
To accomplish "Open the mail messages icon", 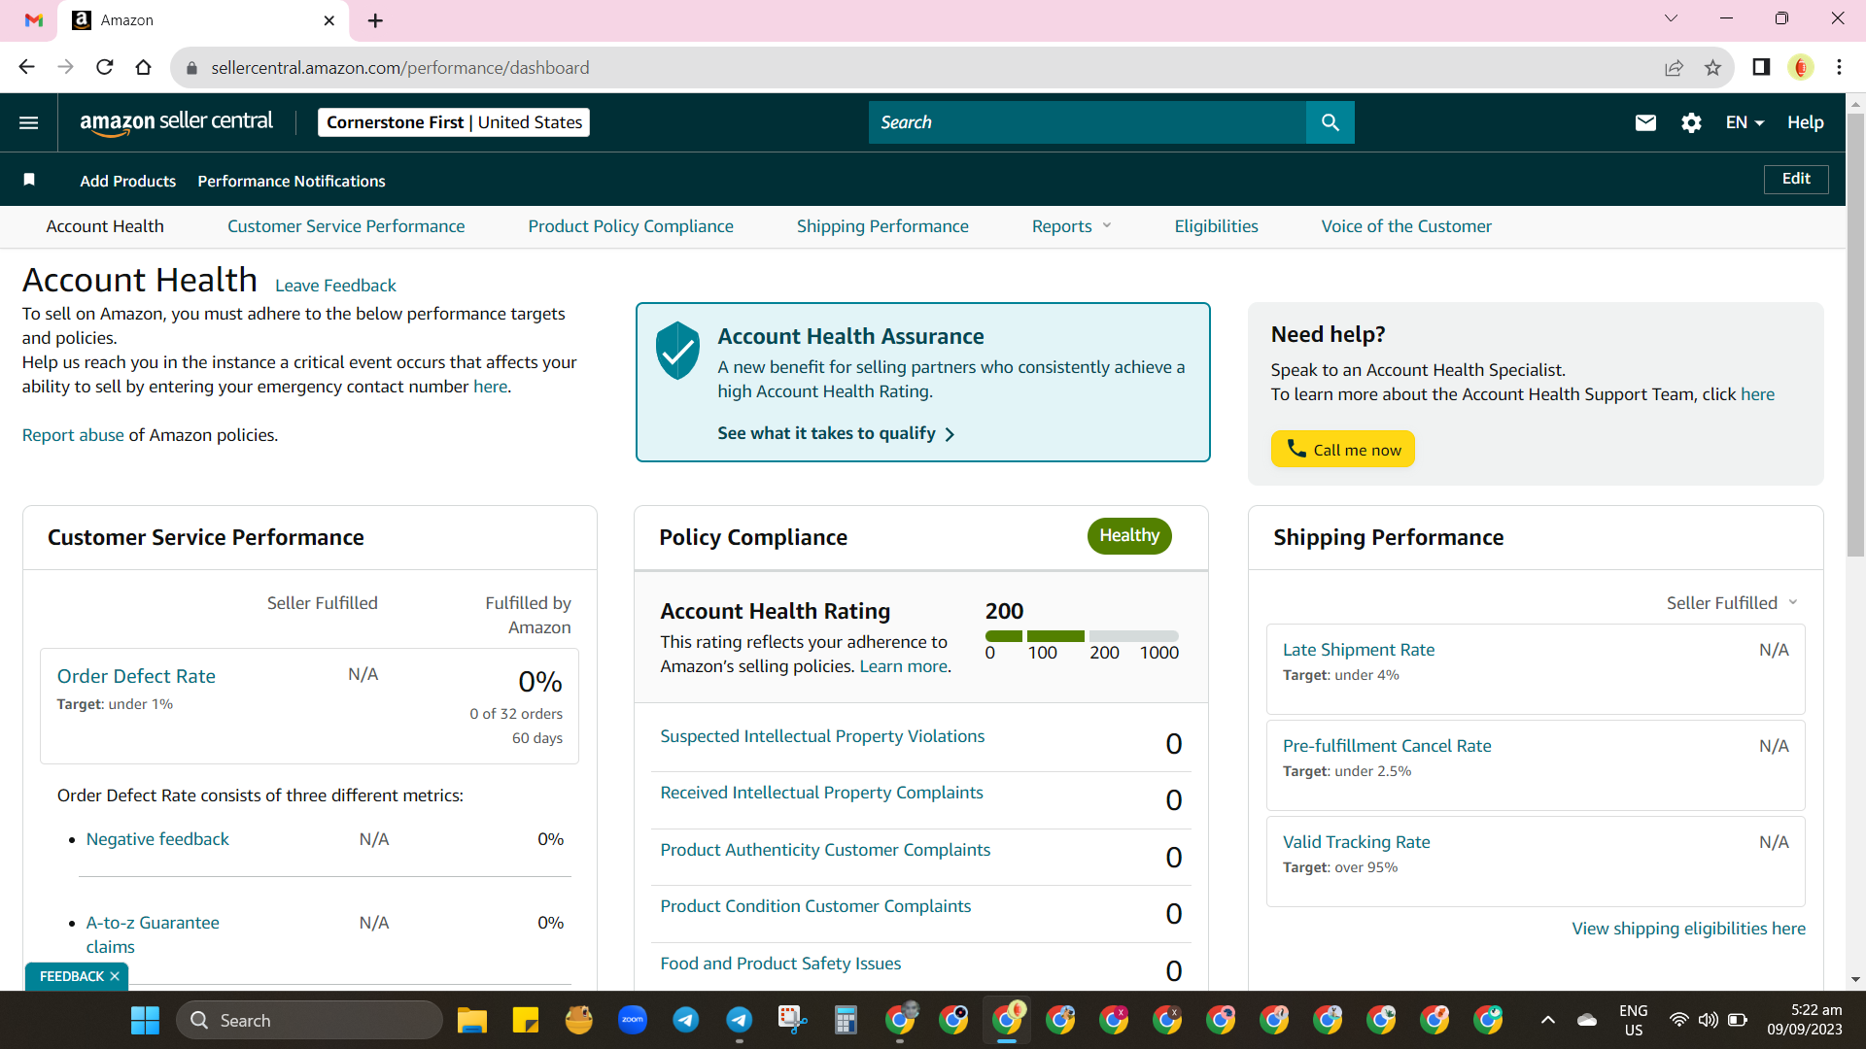I will (x=1645, y=122).
